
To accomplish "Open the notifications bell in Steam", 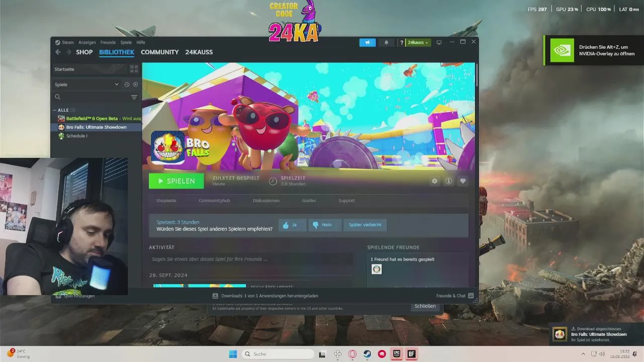I will [x=386, y=43].
